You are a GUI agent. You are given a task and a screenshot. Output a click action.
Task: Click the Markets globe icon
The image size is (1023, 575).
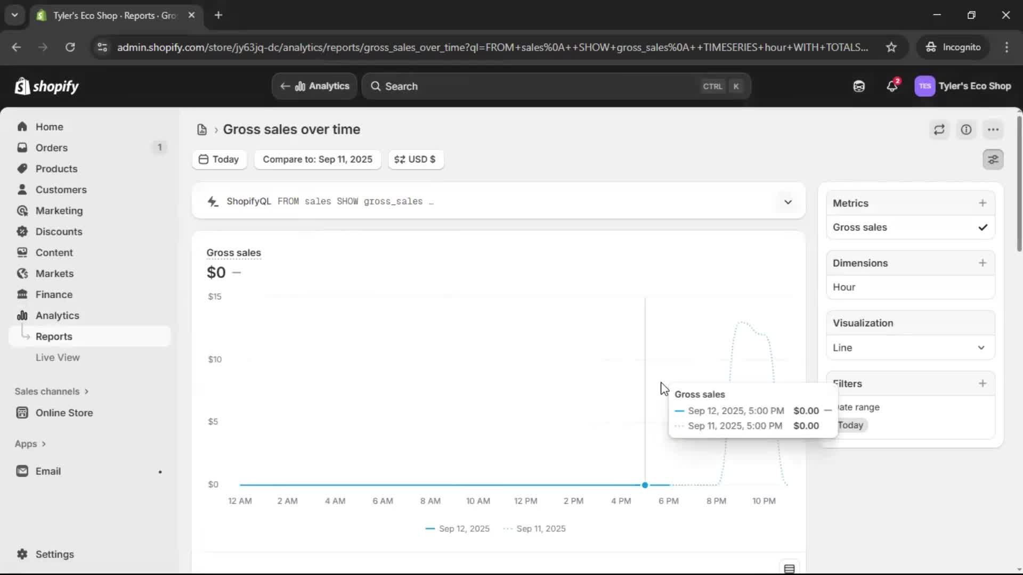point(22,274)
